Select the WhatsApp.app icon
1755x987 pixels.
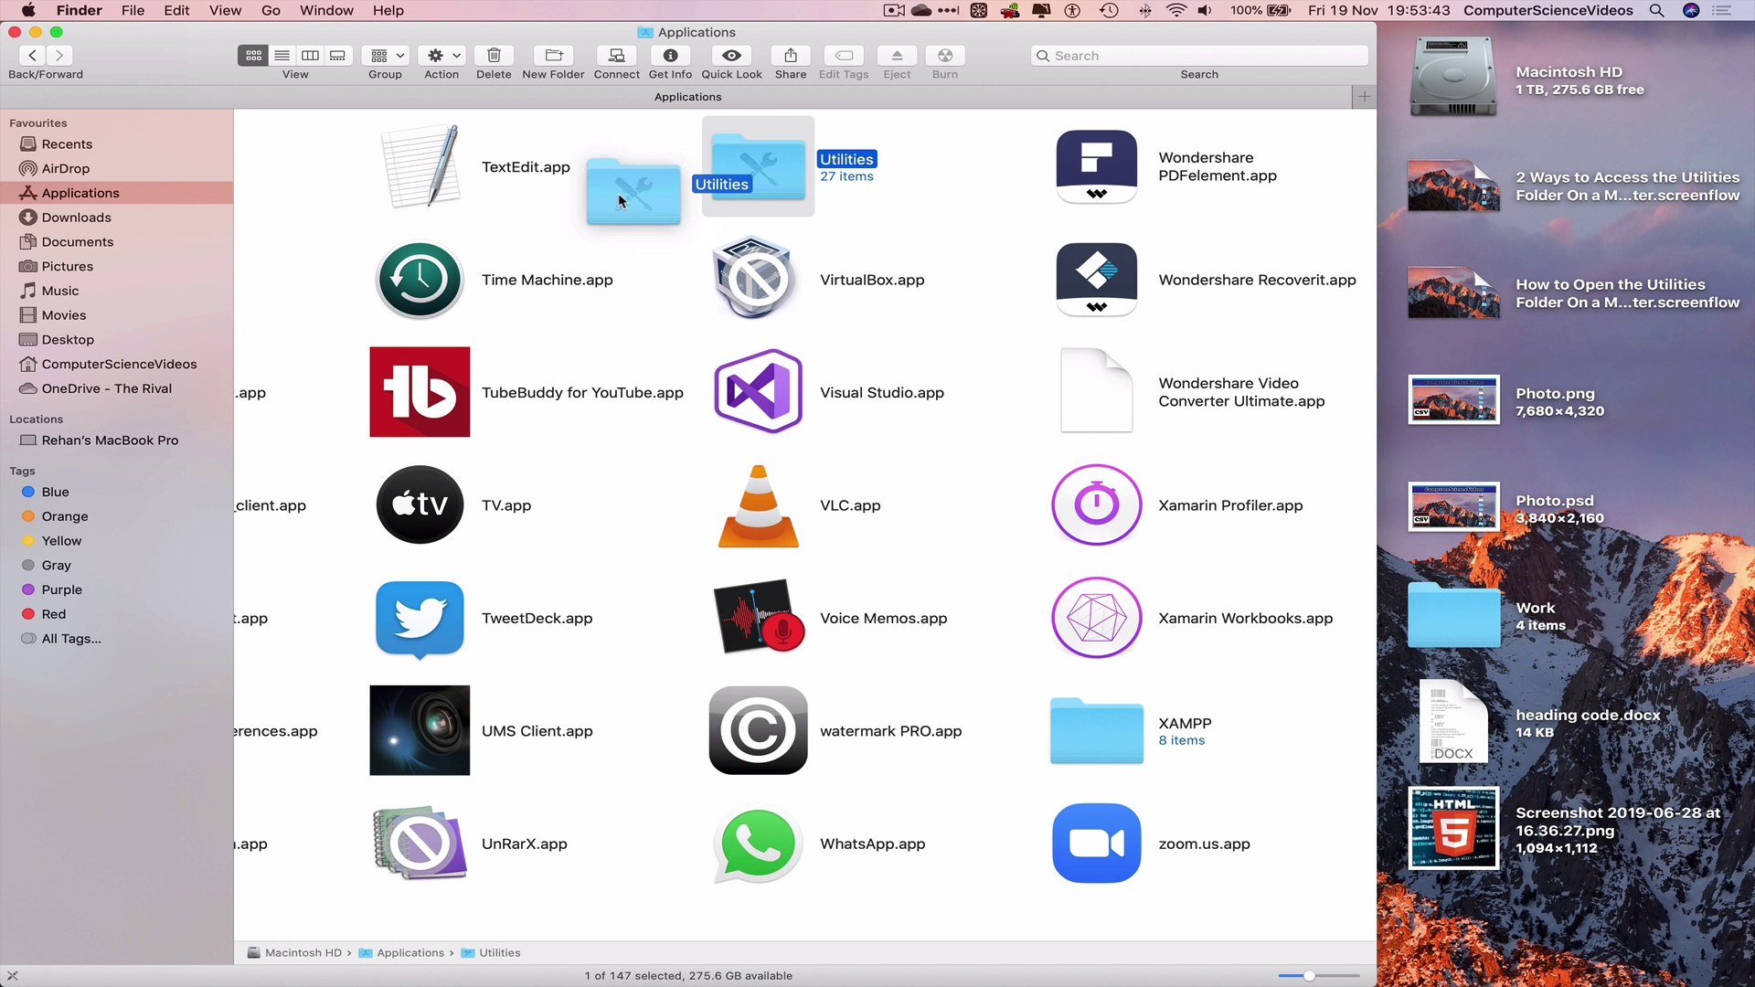[x=758, y=844]
